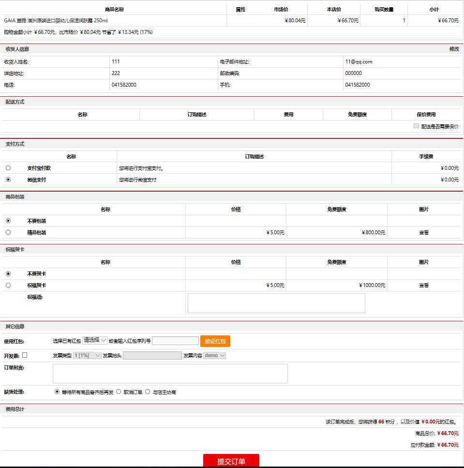Click the 您将进行微信支付 description
The height and width of the screenshot is (468, 464).
click(x=137, y=180)
